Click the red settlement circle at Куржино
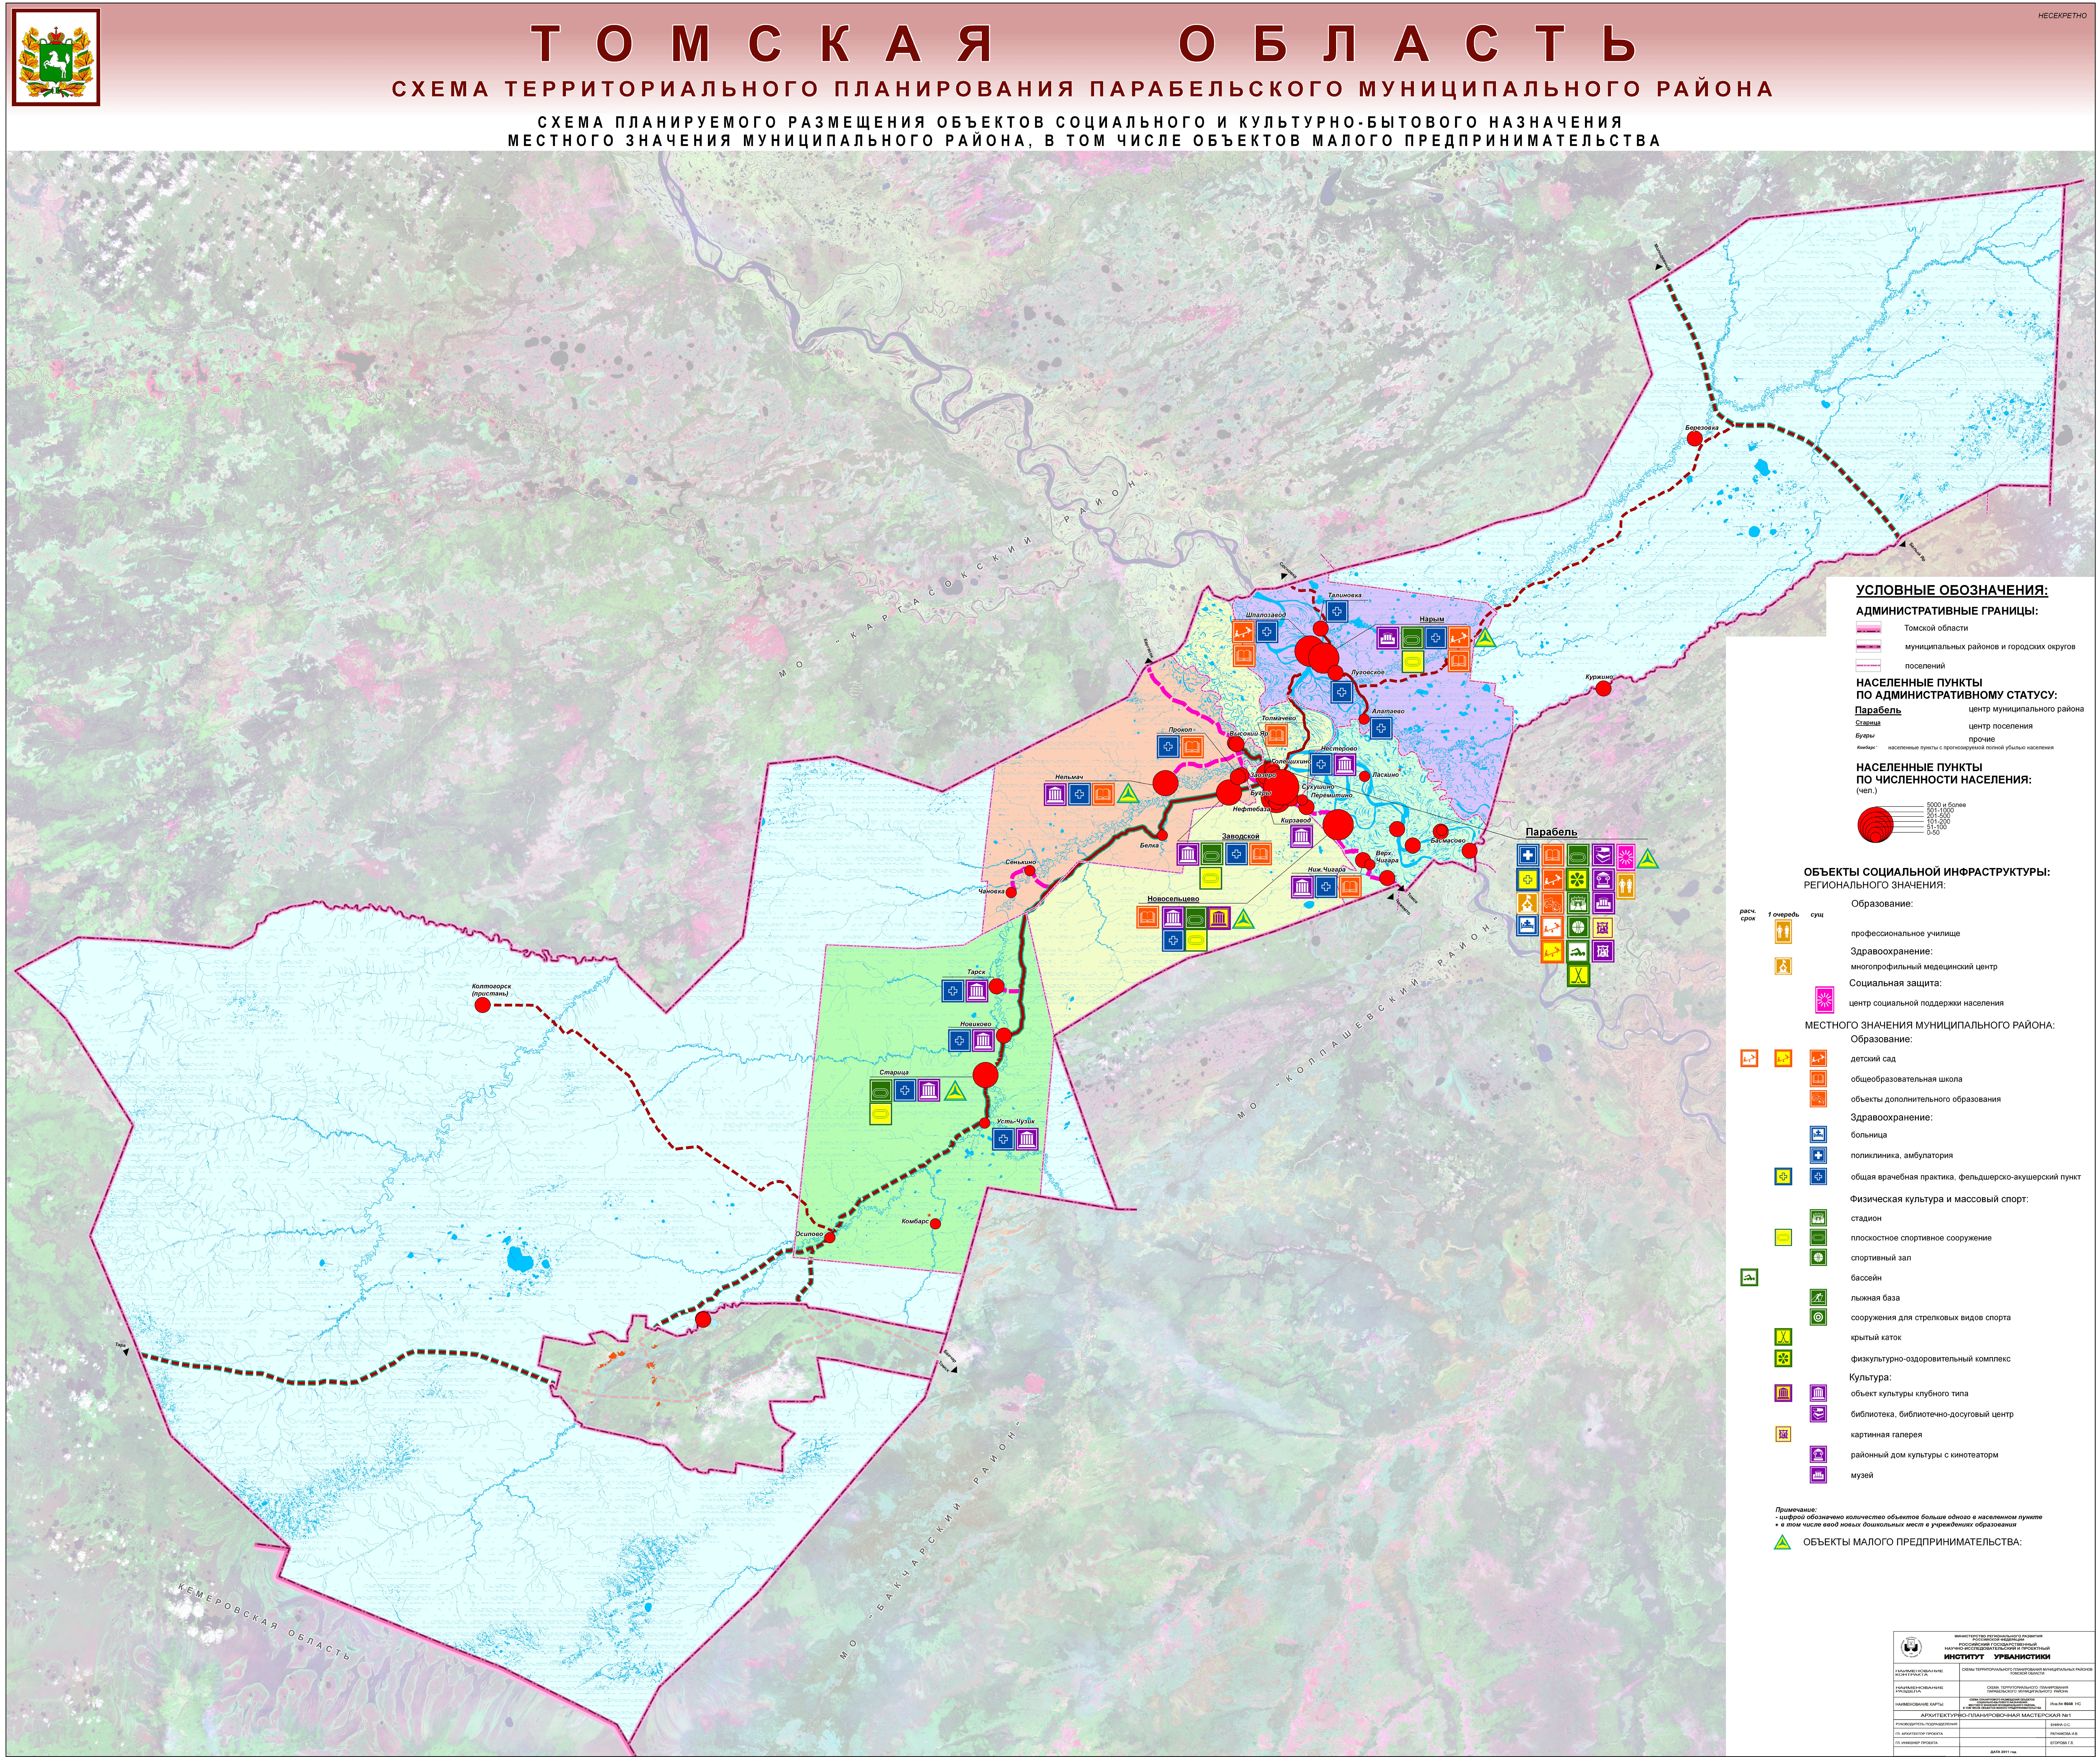This screenshot has height=1757, width=2100. (1604, 688)
